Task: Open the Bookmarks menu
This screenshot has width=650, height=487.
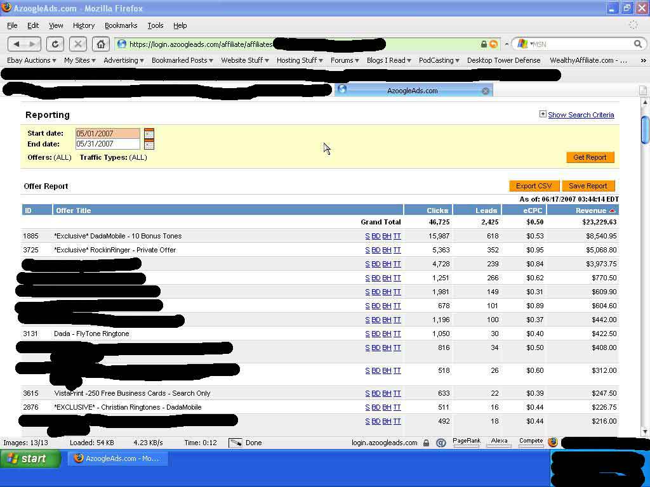Action: (x=121, y=25)
